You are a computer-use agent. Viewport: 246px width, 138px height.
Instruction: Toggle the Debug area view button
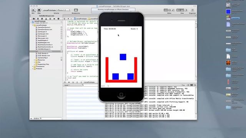[x=182, y=10]
